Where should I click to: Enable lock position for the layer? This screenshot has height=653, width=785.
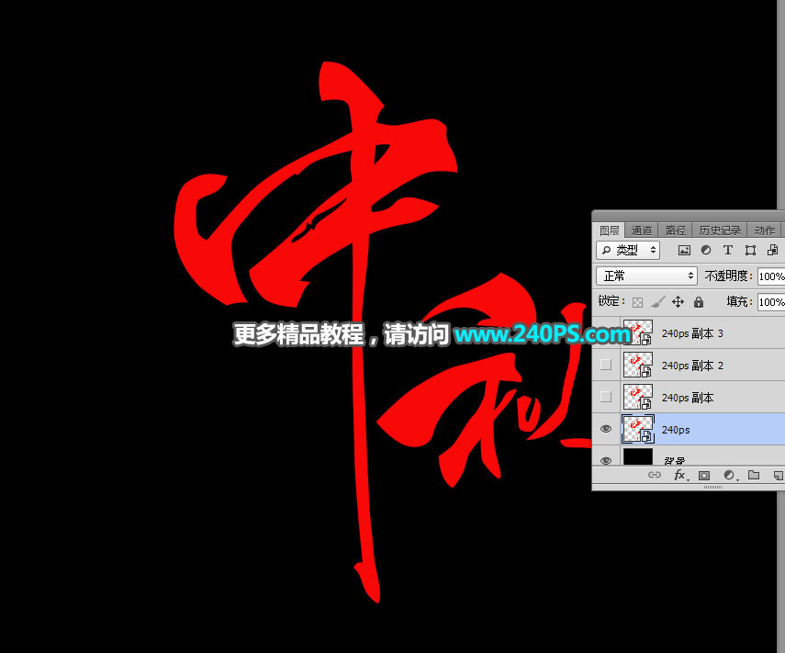678,302
